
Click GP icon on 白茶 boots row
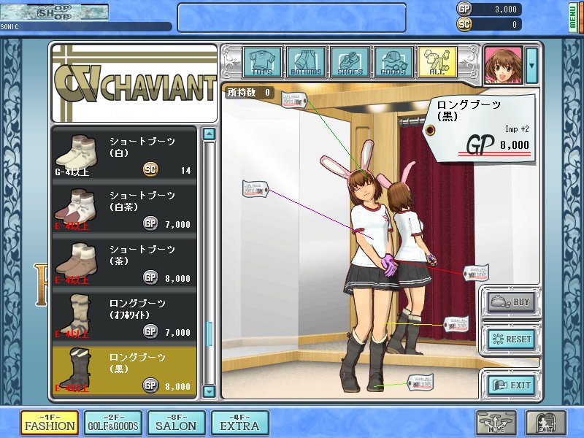pyautogui.click(x=150, y=223)
